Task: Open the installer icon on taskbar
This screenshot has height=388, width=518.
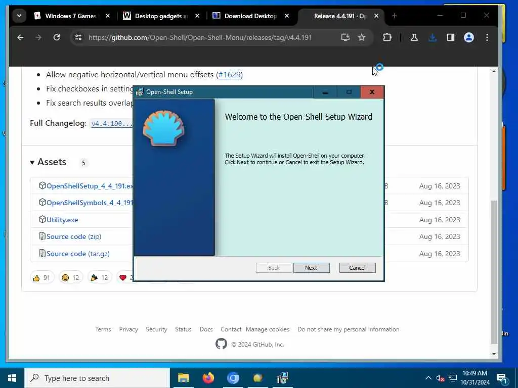Action: [282, 378]
